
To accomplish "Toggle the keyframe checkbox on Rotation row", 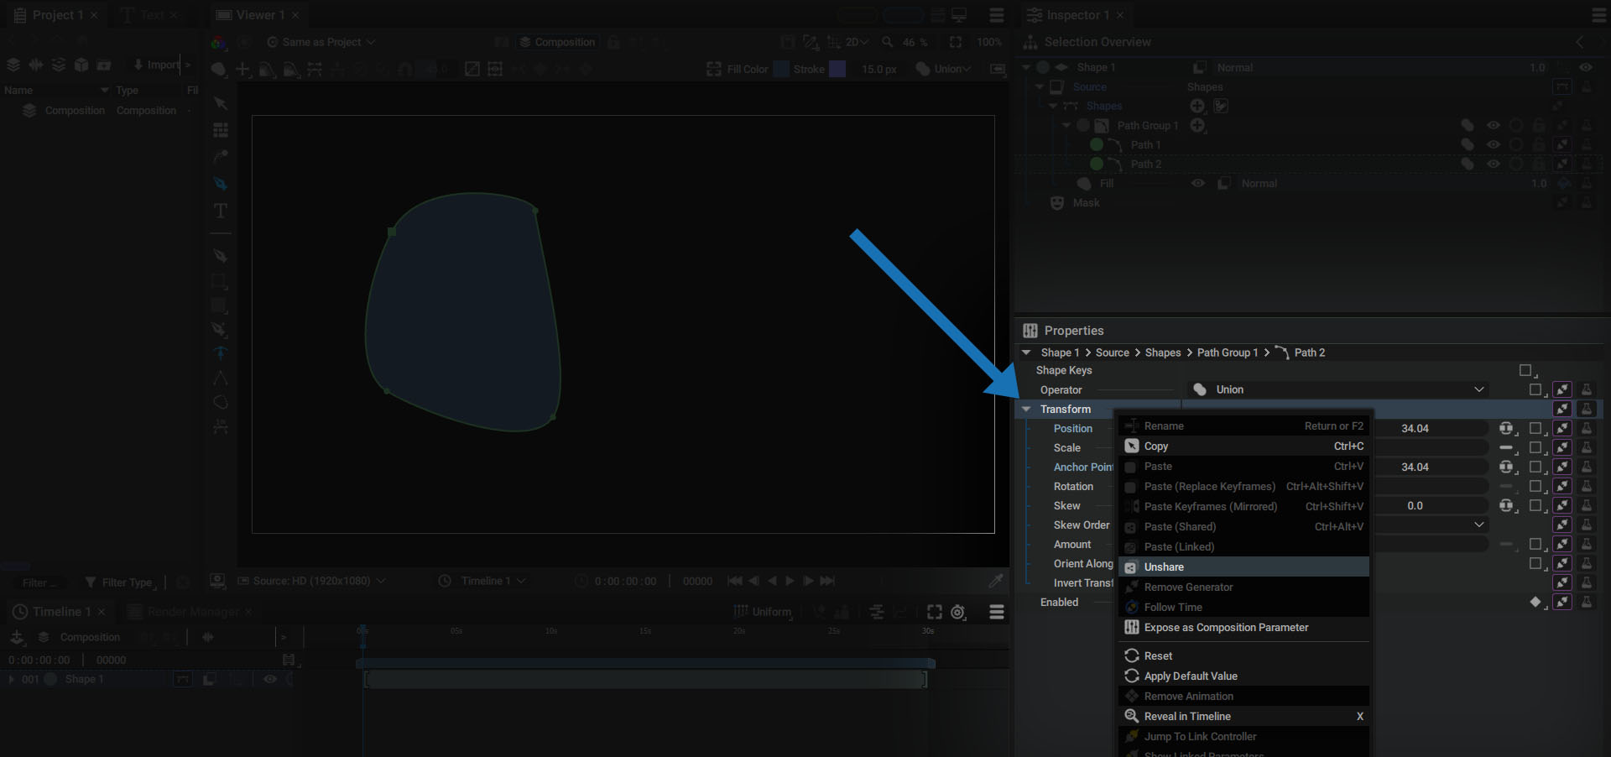I will (x=1535, y=486).
